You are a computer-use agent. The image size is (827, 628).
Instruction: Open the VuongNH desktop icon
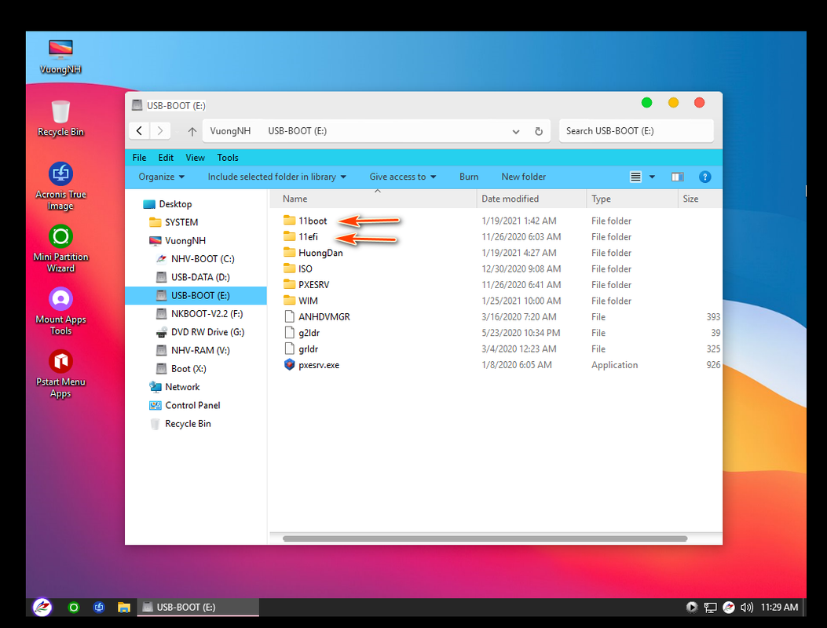point(60,57)
